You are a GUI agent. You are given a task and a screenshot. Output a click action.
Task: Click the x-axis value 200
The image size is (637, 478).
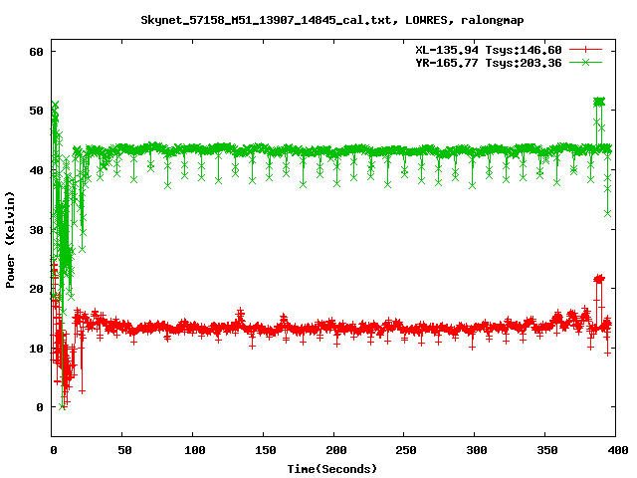click(336, 450)
